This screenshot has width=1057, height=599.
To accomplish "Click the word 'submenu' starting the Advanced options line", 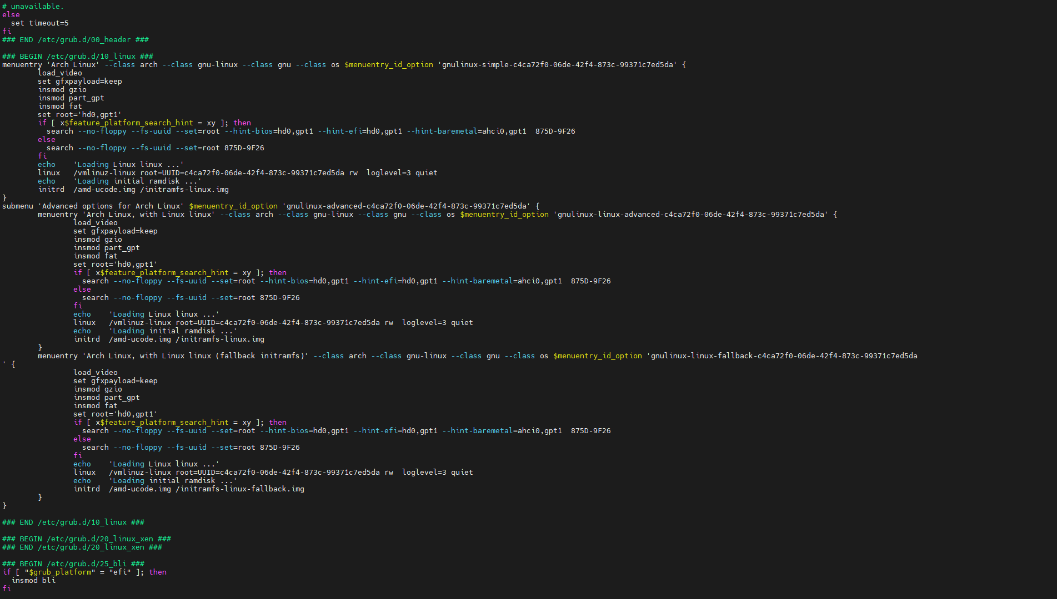I will [x=18, y=206].
